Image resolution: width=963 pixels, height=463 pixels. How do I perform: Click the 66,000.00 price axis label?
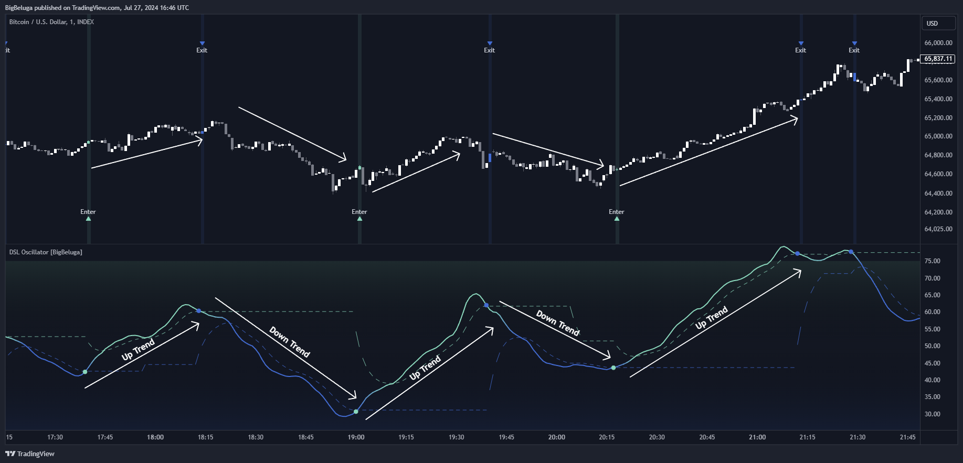[938, 43]
